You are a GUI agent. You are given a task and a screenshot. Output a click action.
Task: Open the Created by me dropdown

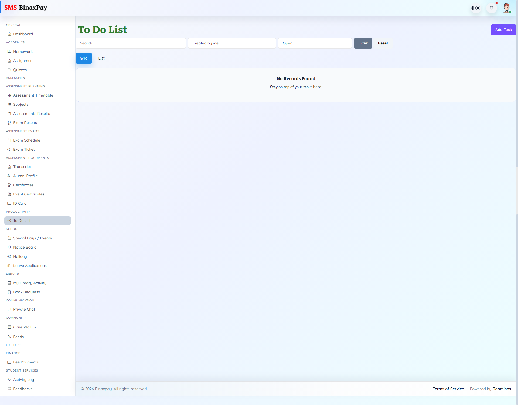232,43
